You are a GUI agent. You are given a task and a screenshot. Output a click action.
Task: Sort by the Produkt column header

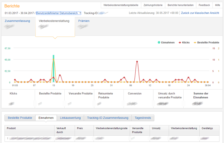(x=29, y=130)
